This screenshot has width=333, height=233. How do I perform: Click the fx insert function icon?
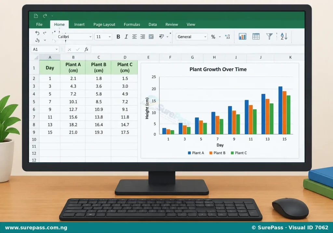(86, 49)
